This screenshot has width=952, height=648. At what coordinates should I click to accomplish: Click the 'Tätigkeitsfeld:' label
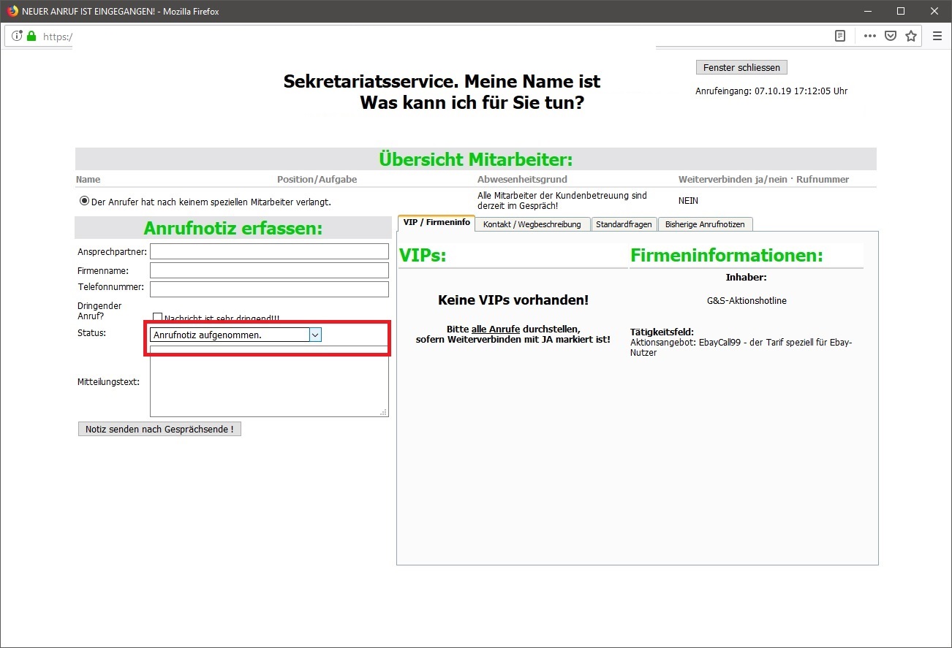click(x=662, y=332)
